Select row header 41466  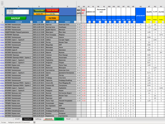2,116
